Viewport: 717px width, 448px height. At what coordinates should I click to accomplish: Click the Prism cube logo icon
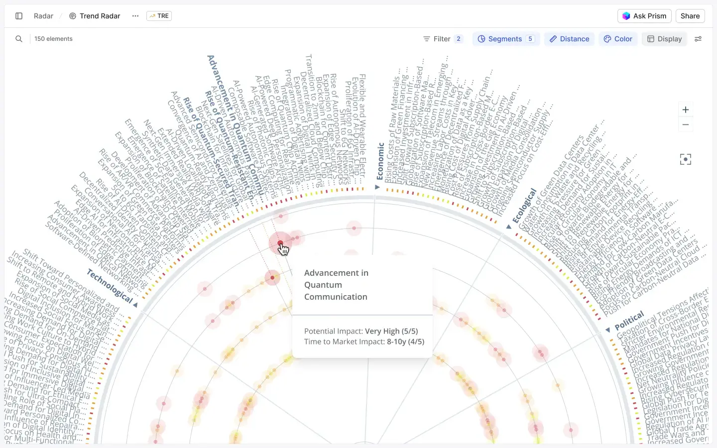pyautogui.click(x=626, y=16)
